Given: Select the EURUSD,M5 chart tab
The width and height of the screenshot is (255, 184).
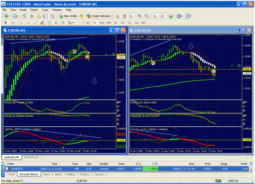Looking at the screenshot, I should coord(11,158).
